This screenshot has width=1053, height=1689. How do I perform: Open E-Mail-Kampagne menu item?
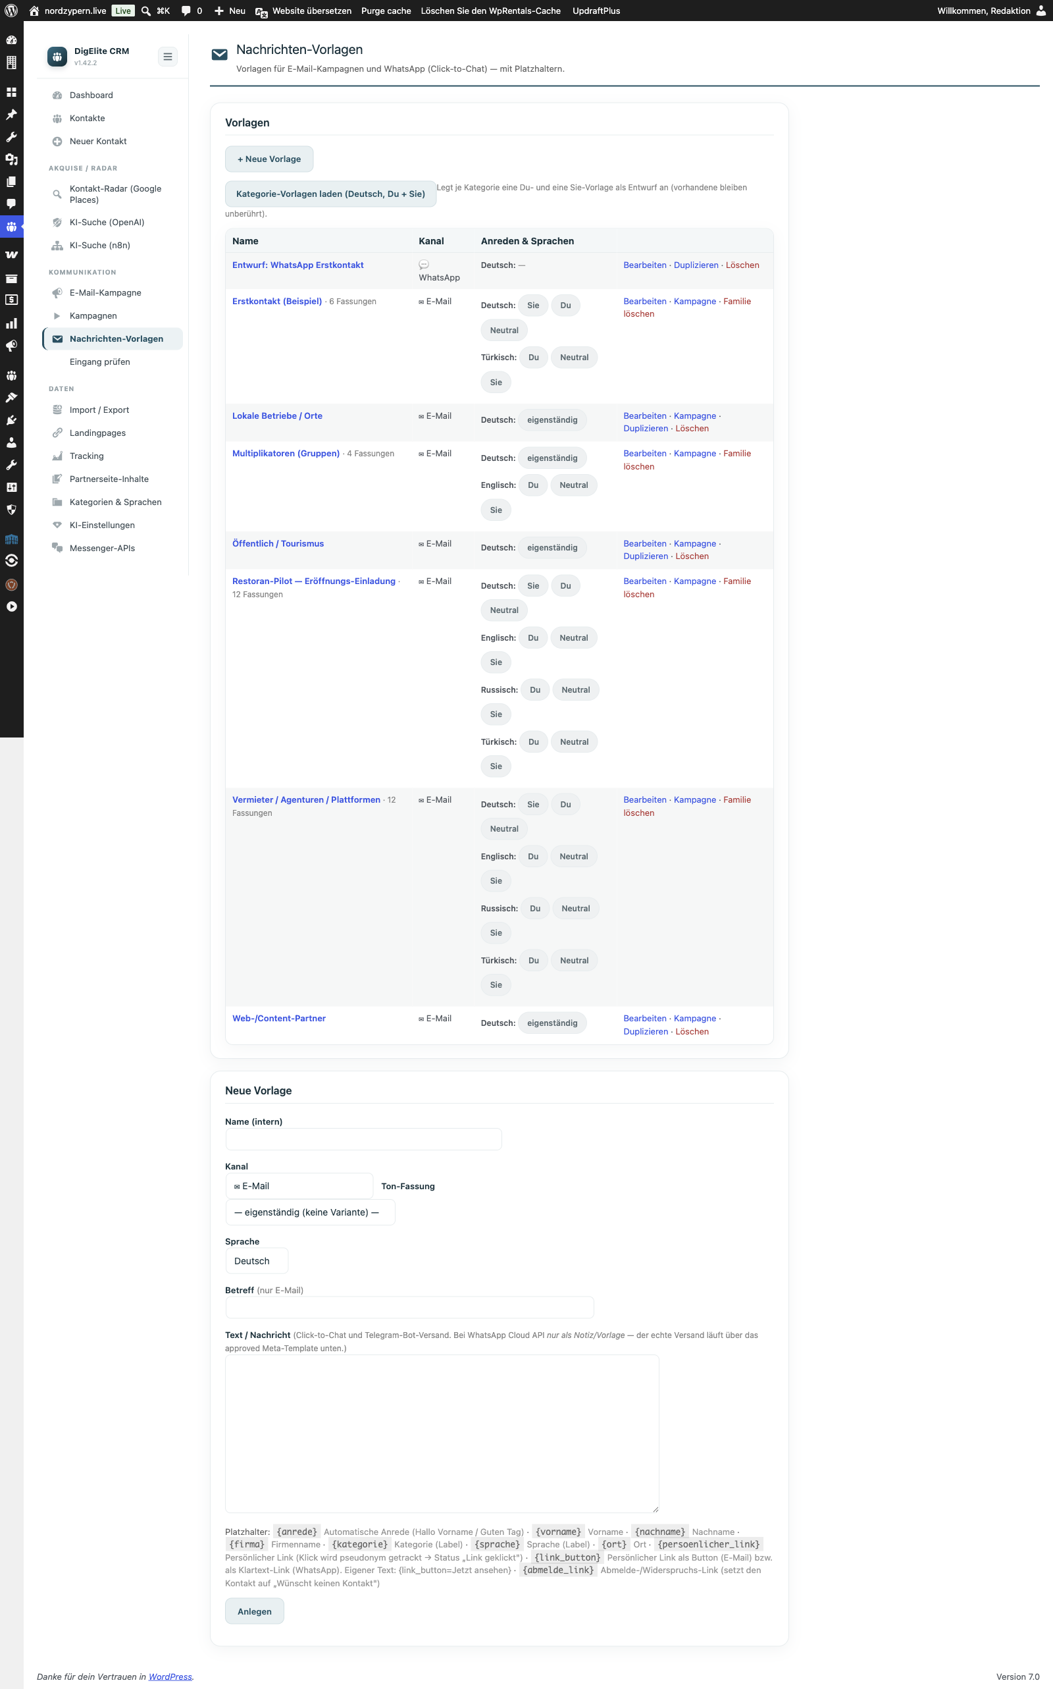105,292
